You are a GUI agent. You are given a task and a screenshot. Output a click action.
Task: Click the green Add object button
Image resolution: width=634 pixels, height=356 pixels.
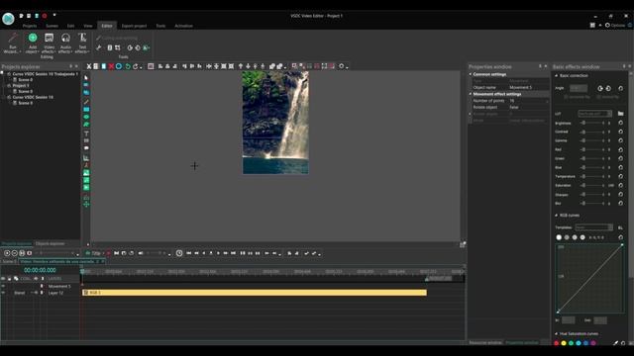click(33, 43)
